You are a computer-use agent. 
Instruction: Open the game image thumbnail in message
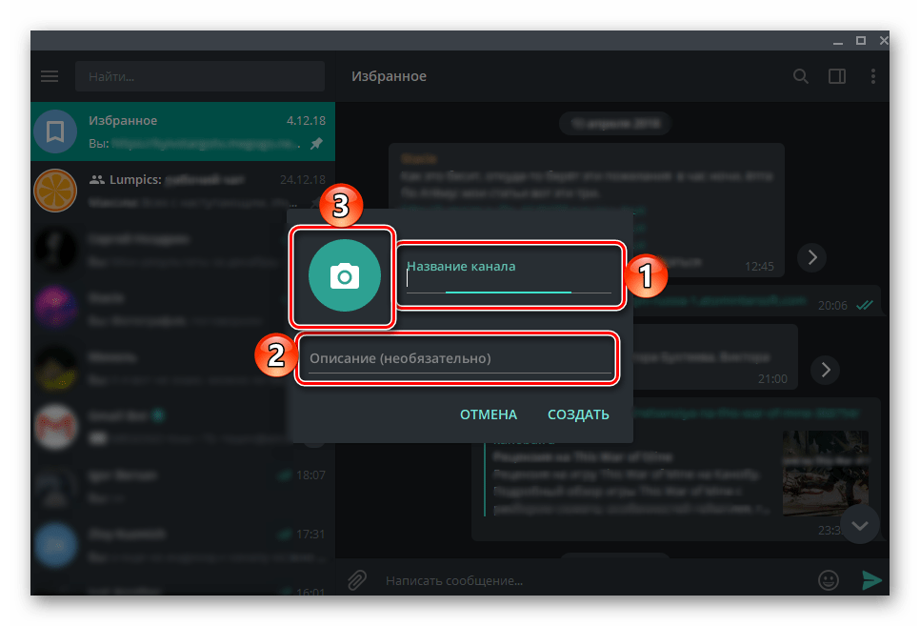click(x=826, y=473)
